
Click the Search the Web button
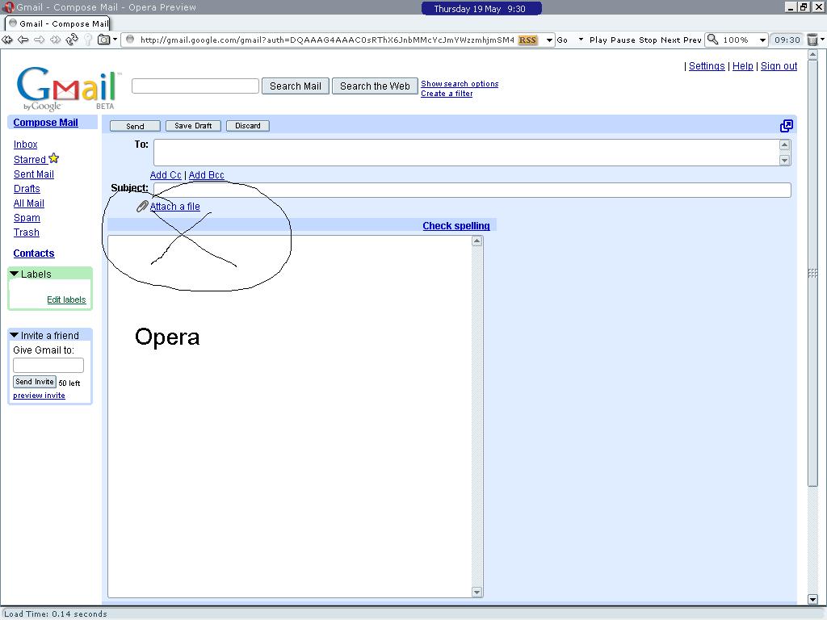(x=375, y=86)
